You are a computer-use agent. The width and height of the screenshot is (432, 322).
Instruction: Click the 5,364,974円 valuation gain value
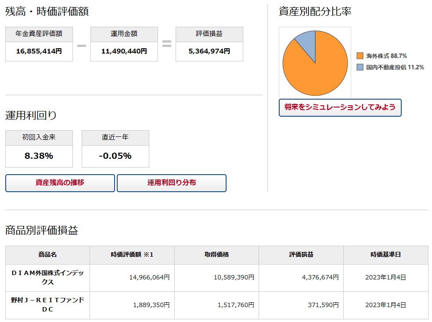pyautogui.click(x=209, y=51)
